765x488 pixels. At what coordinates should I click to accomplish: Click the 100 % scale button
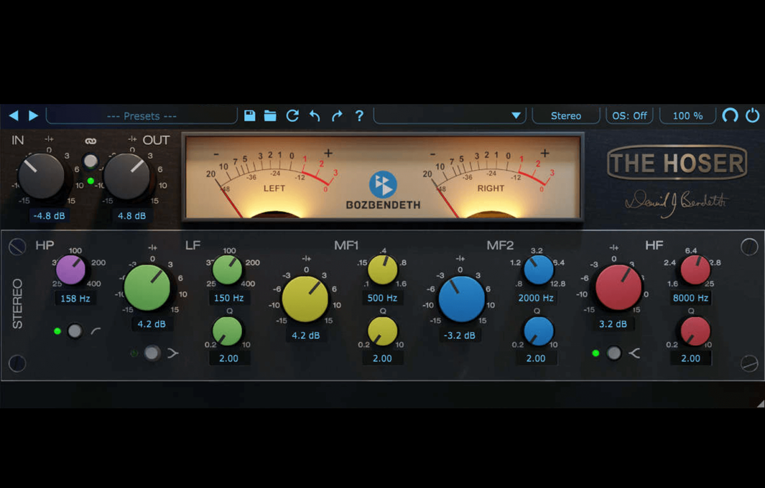tap(687, 116)
